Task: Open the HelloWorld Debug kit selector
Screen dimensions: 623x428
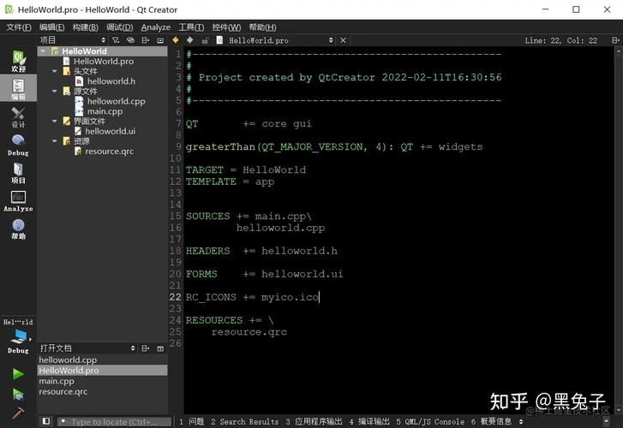Action: tap(18, 336)
